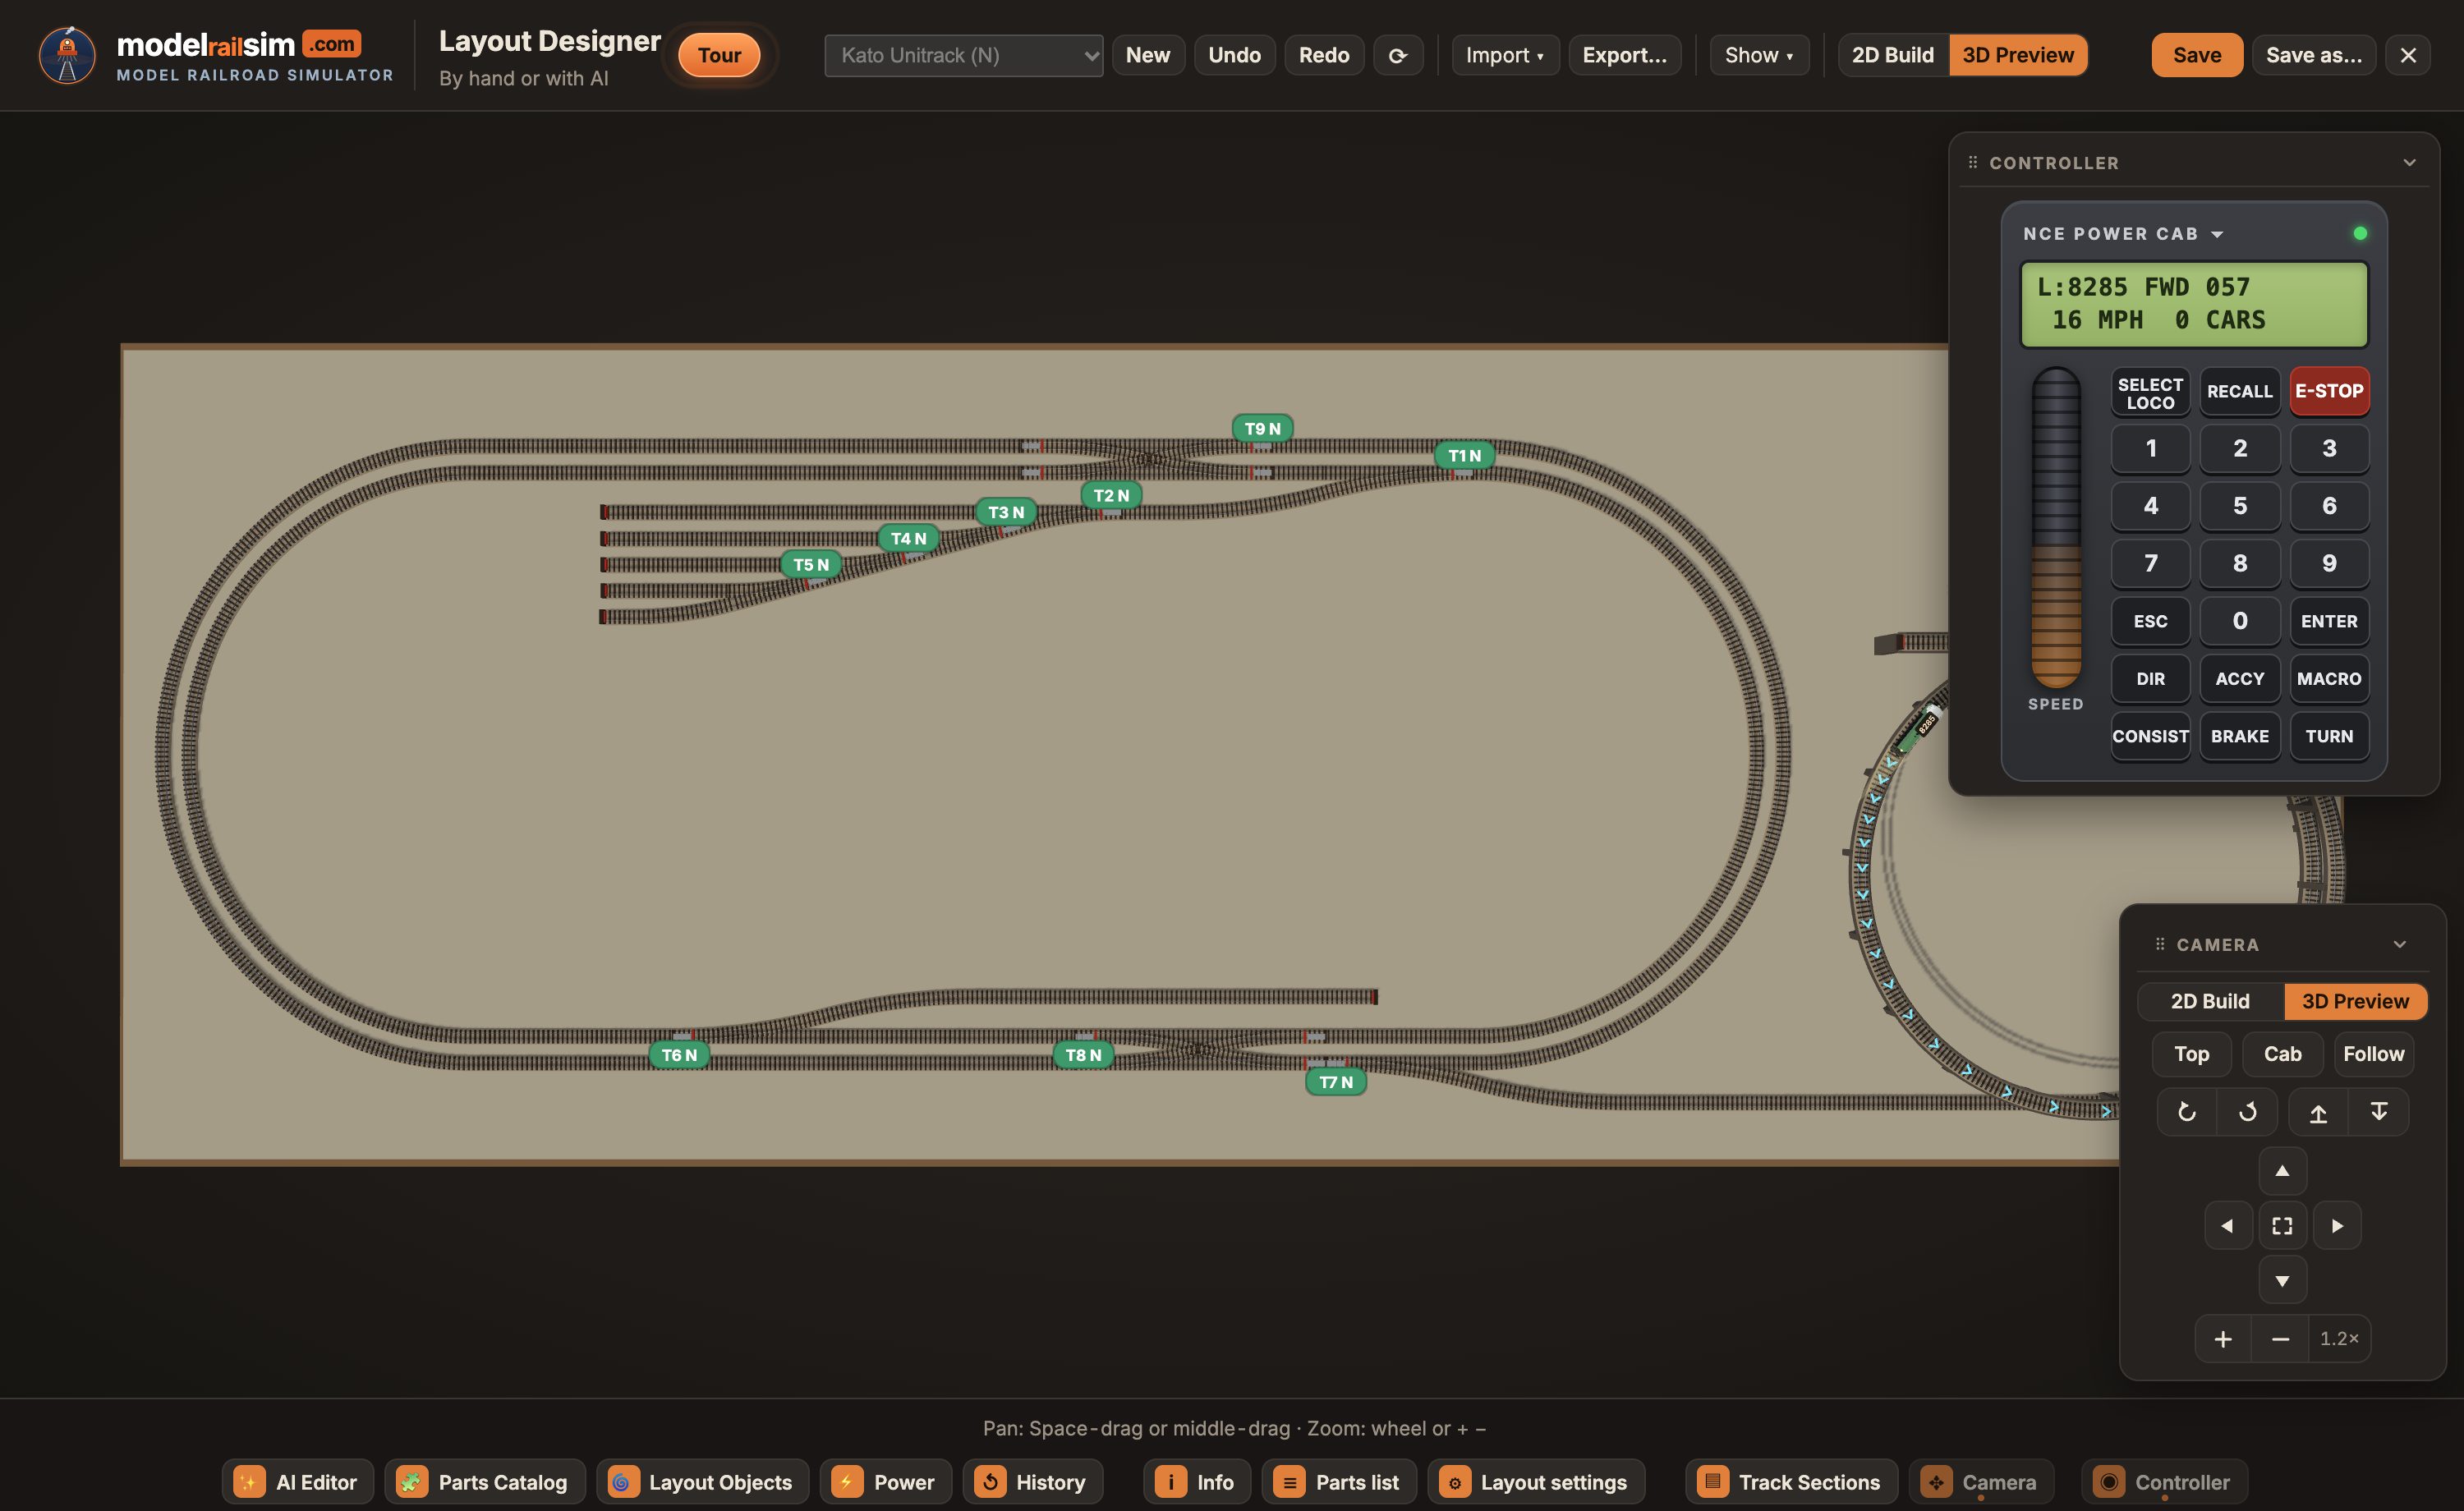Open the Show dropdown menu

(1759, 55)
